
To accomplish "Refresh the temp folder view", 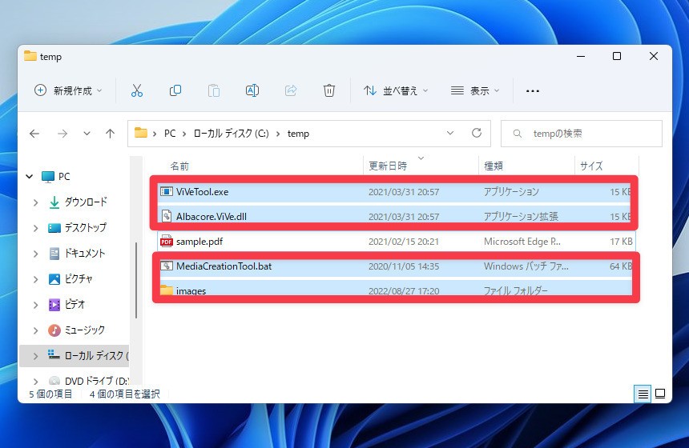I will click(477, 133).
